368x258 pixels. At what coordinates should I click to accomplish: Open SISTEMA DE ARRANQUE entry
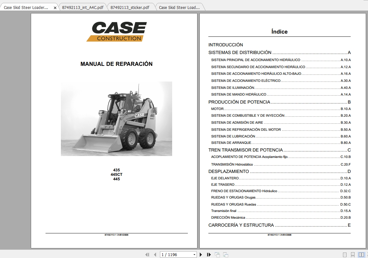click(x=281, y=143)
